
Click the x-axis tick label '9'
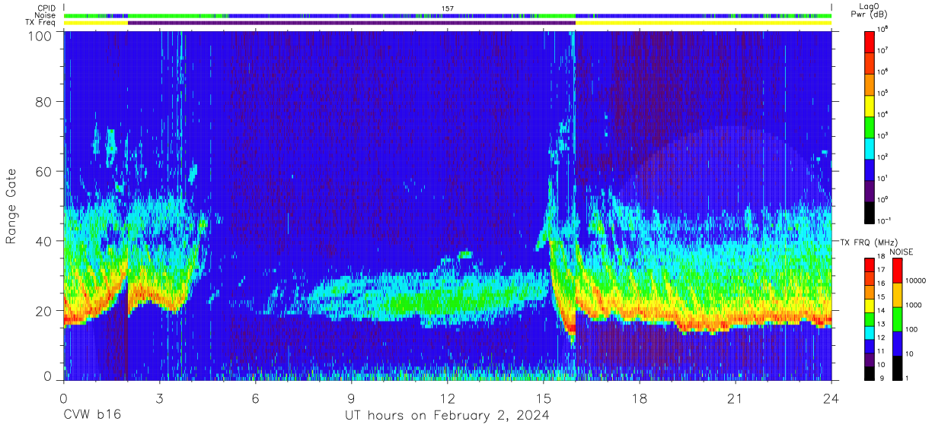point(352,398)
